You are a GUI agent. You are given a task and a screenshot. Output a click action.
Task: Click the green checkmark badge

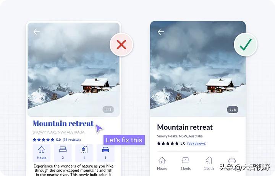(246, 45)
